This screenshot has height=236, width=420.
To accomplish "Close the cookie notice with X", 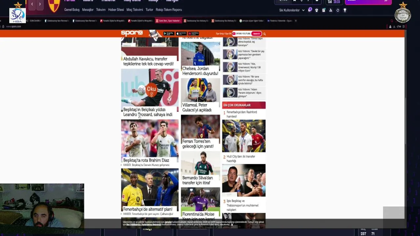I will [x=232, y=225].
